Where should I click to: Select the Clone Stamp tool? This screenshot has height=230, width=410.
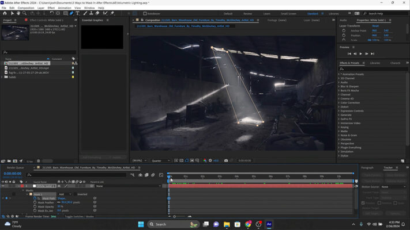[x=91, y=13]
